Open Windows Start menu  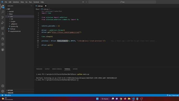tap(97, 99)
